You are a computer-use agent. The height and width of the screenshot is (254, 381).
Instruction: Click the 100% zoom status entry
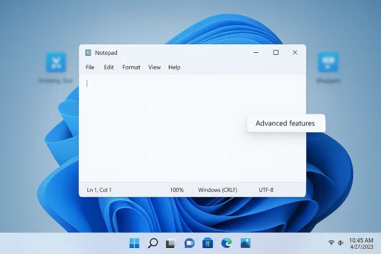pos(177,190)
